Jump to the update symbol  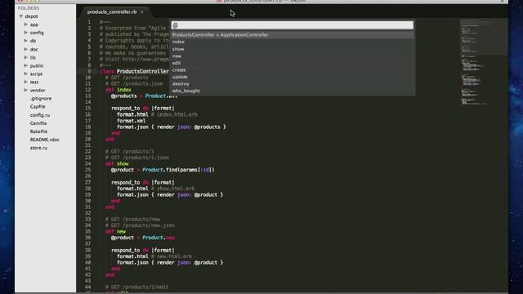(x=293, y=77)
